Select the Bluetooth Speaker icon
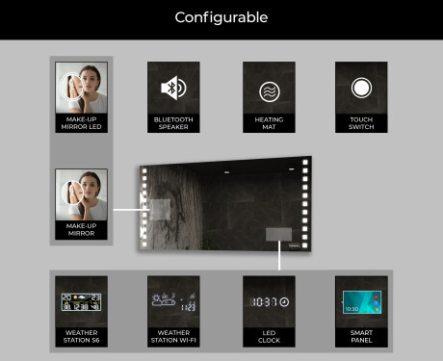The image size is (443, 361). point(173,88)
